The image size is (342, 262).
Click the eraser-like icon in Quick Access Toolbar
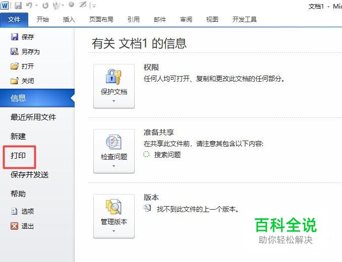[83, 5]
